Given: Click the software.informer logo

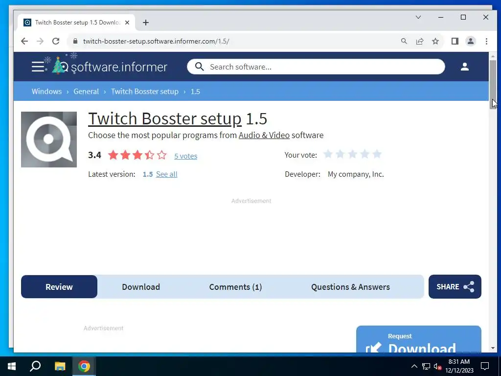Looking at the screenshot, I should 109,67.
